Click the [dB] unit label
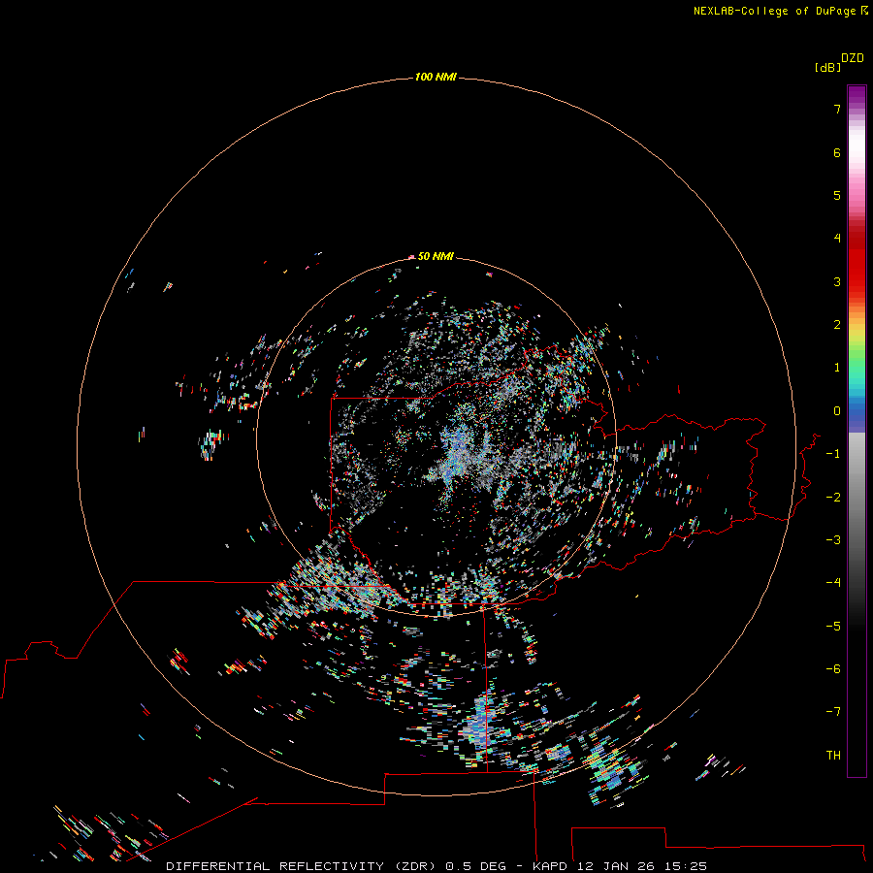 coord(828,67)
